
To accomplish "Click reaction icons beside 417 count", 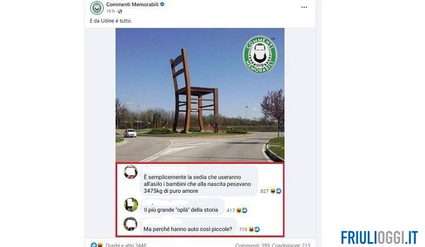I will pyautogui.click(x=242, y=210).
